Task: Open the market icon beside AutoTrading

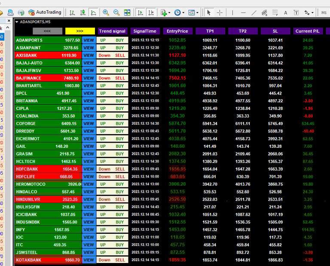Action: point(10,12)
